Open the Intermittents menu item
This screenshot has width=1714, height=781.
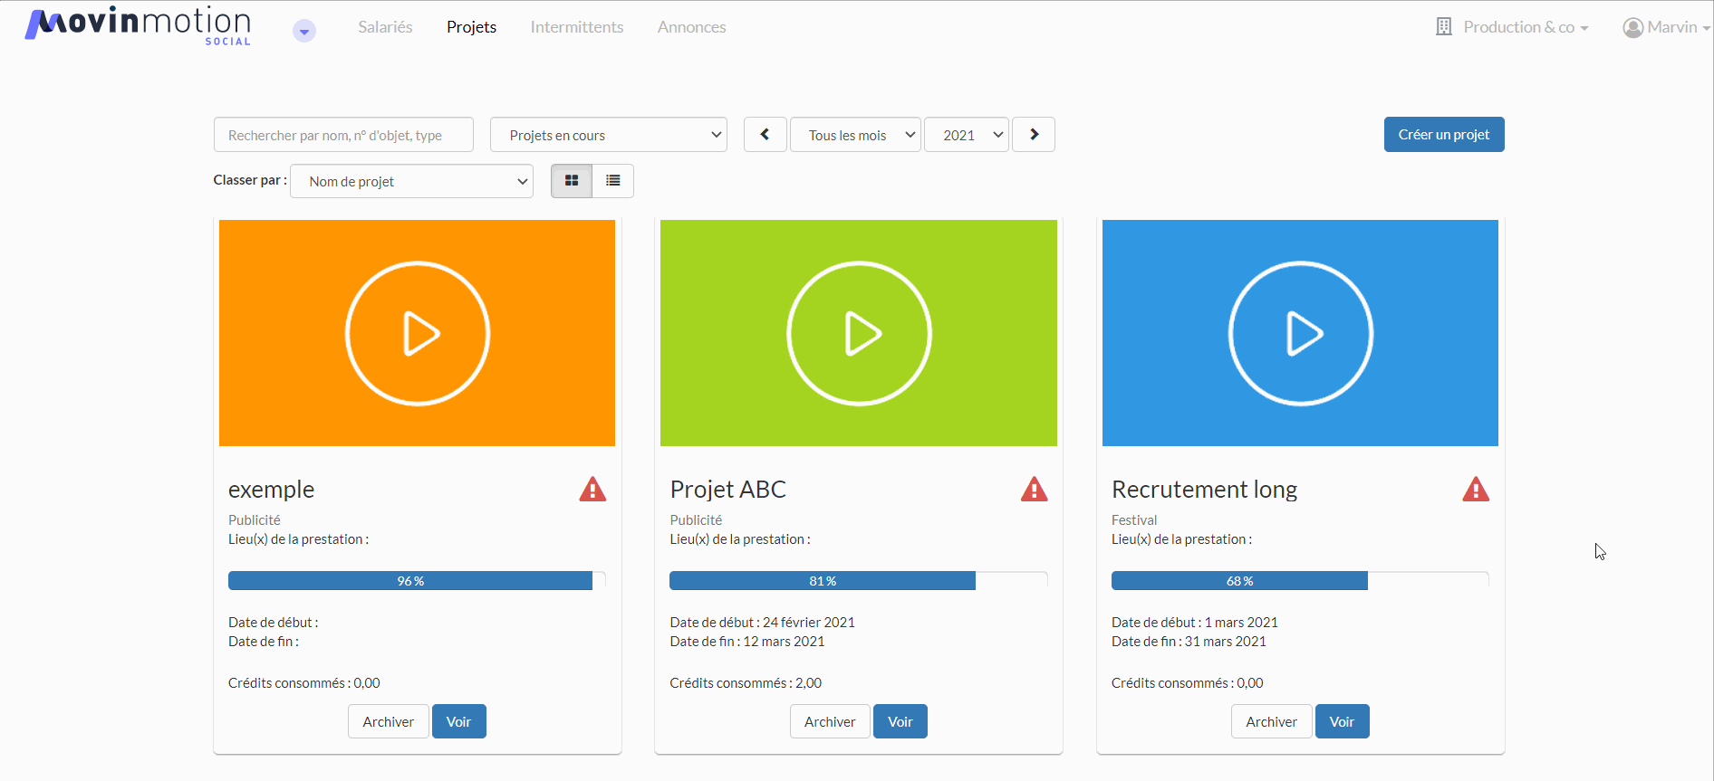pos(577,27)
